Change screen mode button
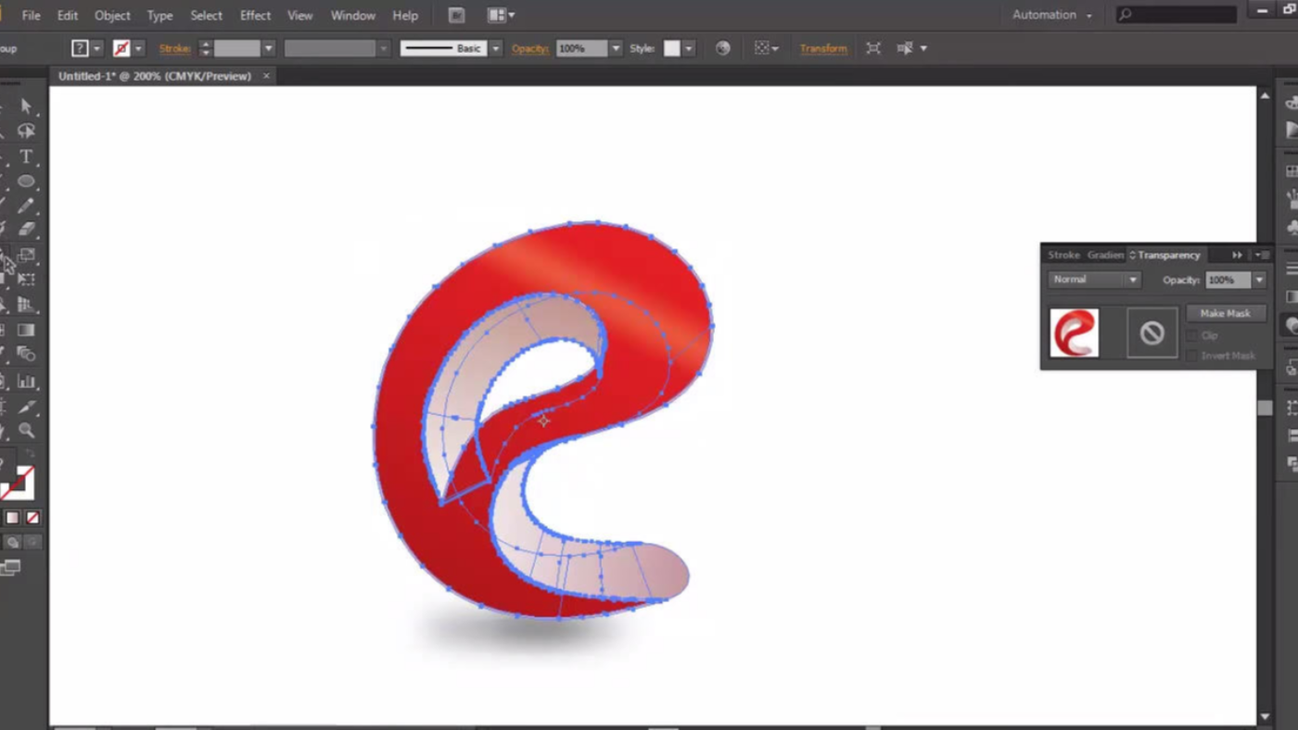This screenshot has width=1298, height=730. 10,568
